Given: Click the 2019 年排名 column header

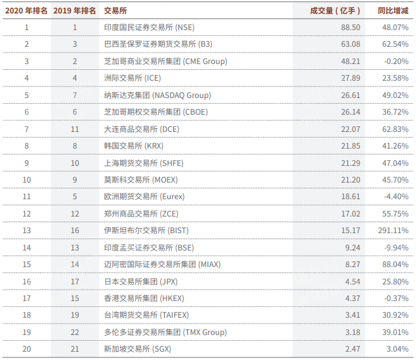Looking at the screenshot, I should click(75, 11).
